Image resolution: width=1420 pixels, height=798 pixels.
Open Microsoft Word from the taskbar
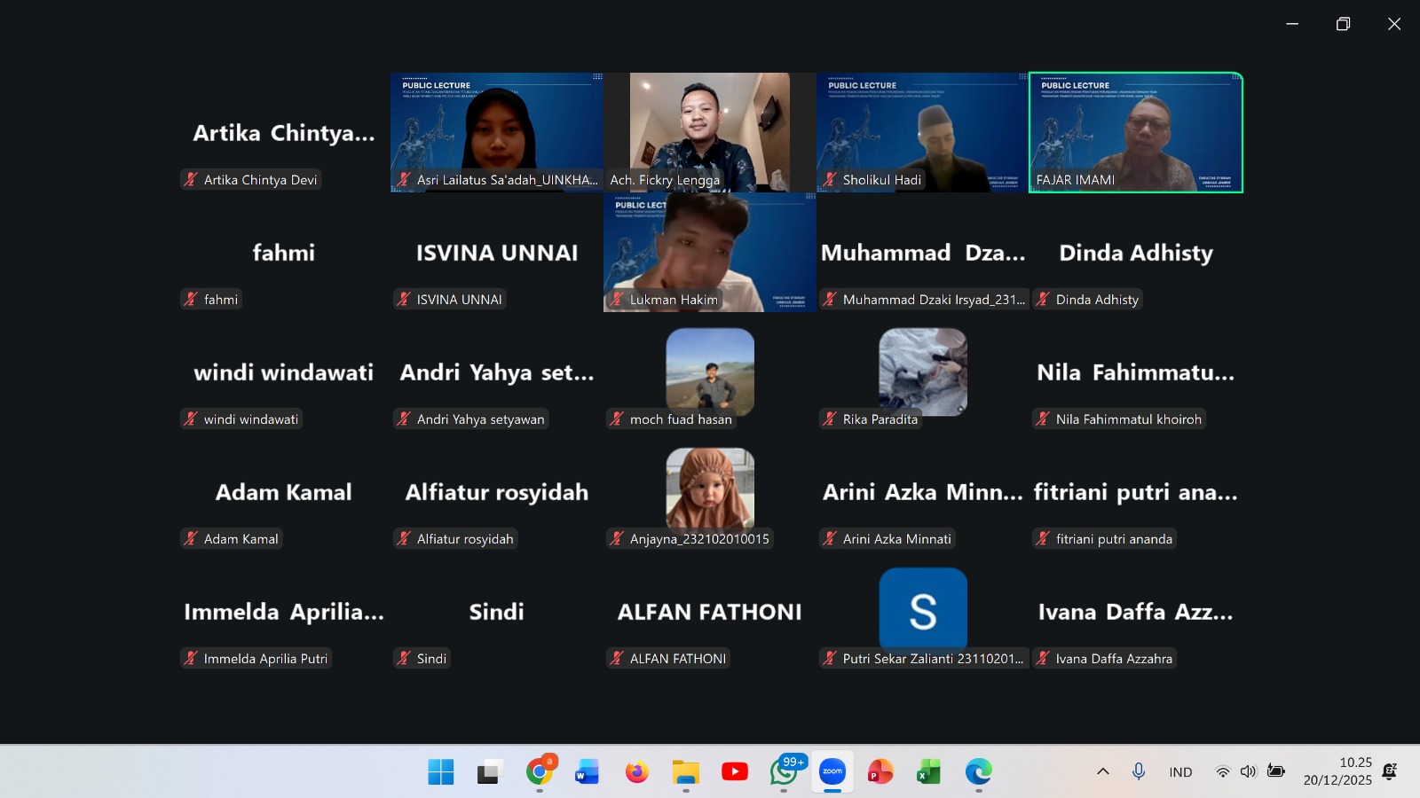[x=587, y=772]
